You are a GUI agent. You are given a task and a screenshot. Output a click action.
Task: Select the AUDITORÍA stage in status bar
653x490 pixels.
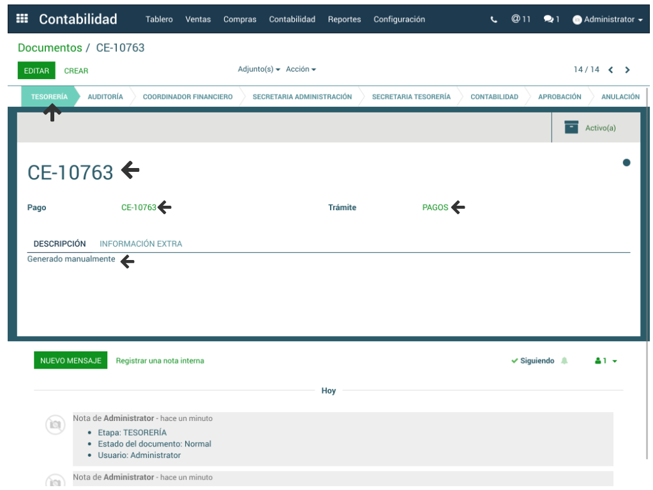click(105, 96)
